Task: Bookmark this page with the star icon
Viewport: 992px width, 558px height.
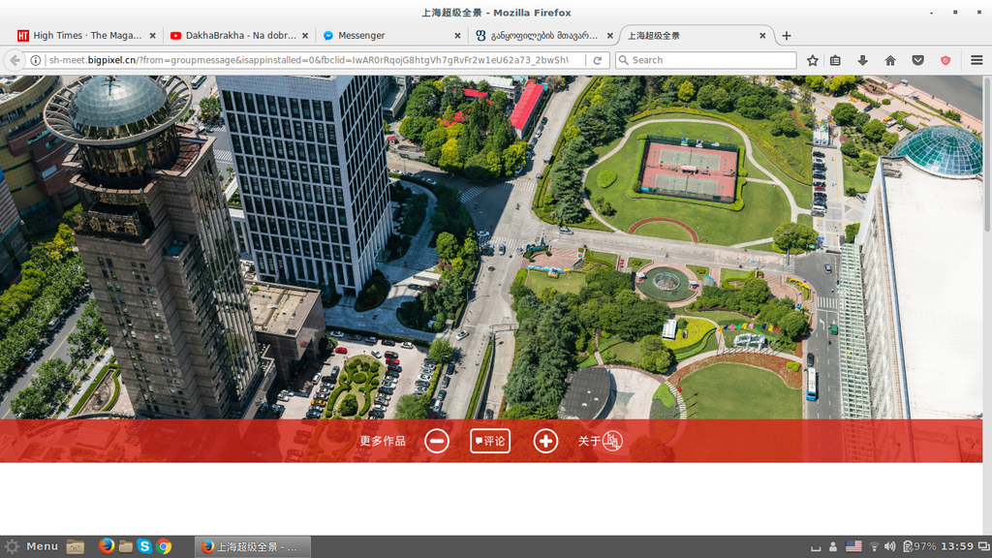Action: click(813, 60)
